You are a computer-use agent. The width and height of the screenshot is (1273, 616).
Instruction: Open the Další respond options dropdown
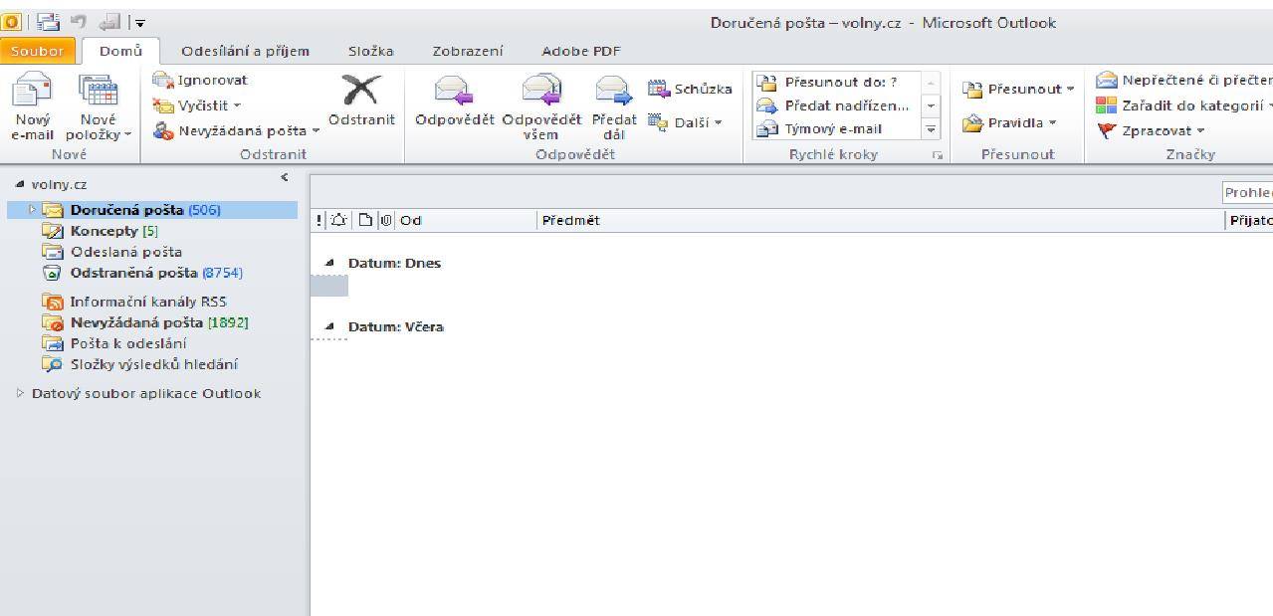(685, 122)
